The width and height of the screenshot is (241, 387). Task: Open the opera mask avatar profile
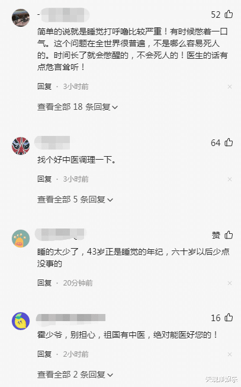21,146
